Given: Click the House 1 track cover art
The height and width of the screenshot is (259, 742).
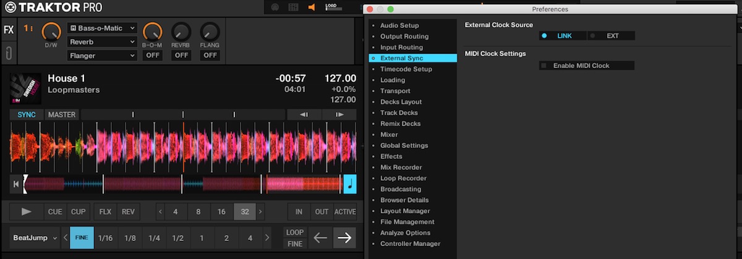Looking at the screenshot, I should point(25,88).
